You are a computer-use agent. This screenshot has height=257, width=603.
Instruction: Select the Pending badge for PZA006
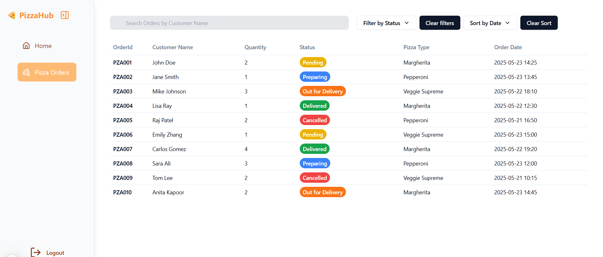pos(313,134)
